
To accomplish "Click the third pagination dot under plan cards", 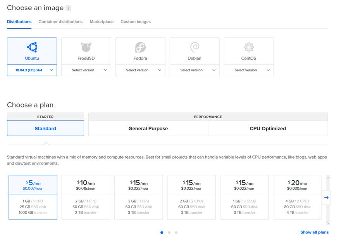I will pyautogui.click(x=176, y=232).
